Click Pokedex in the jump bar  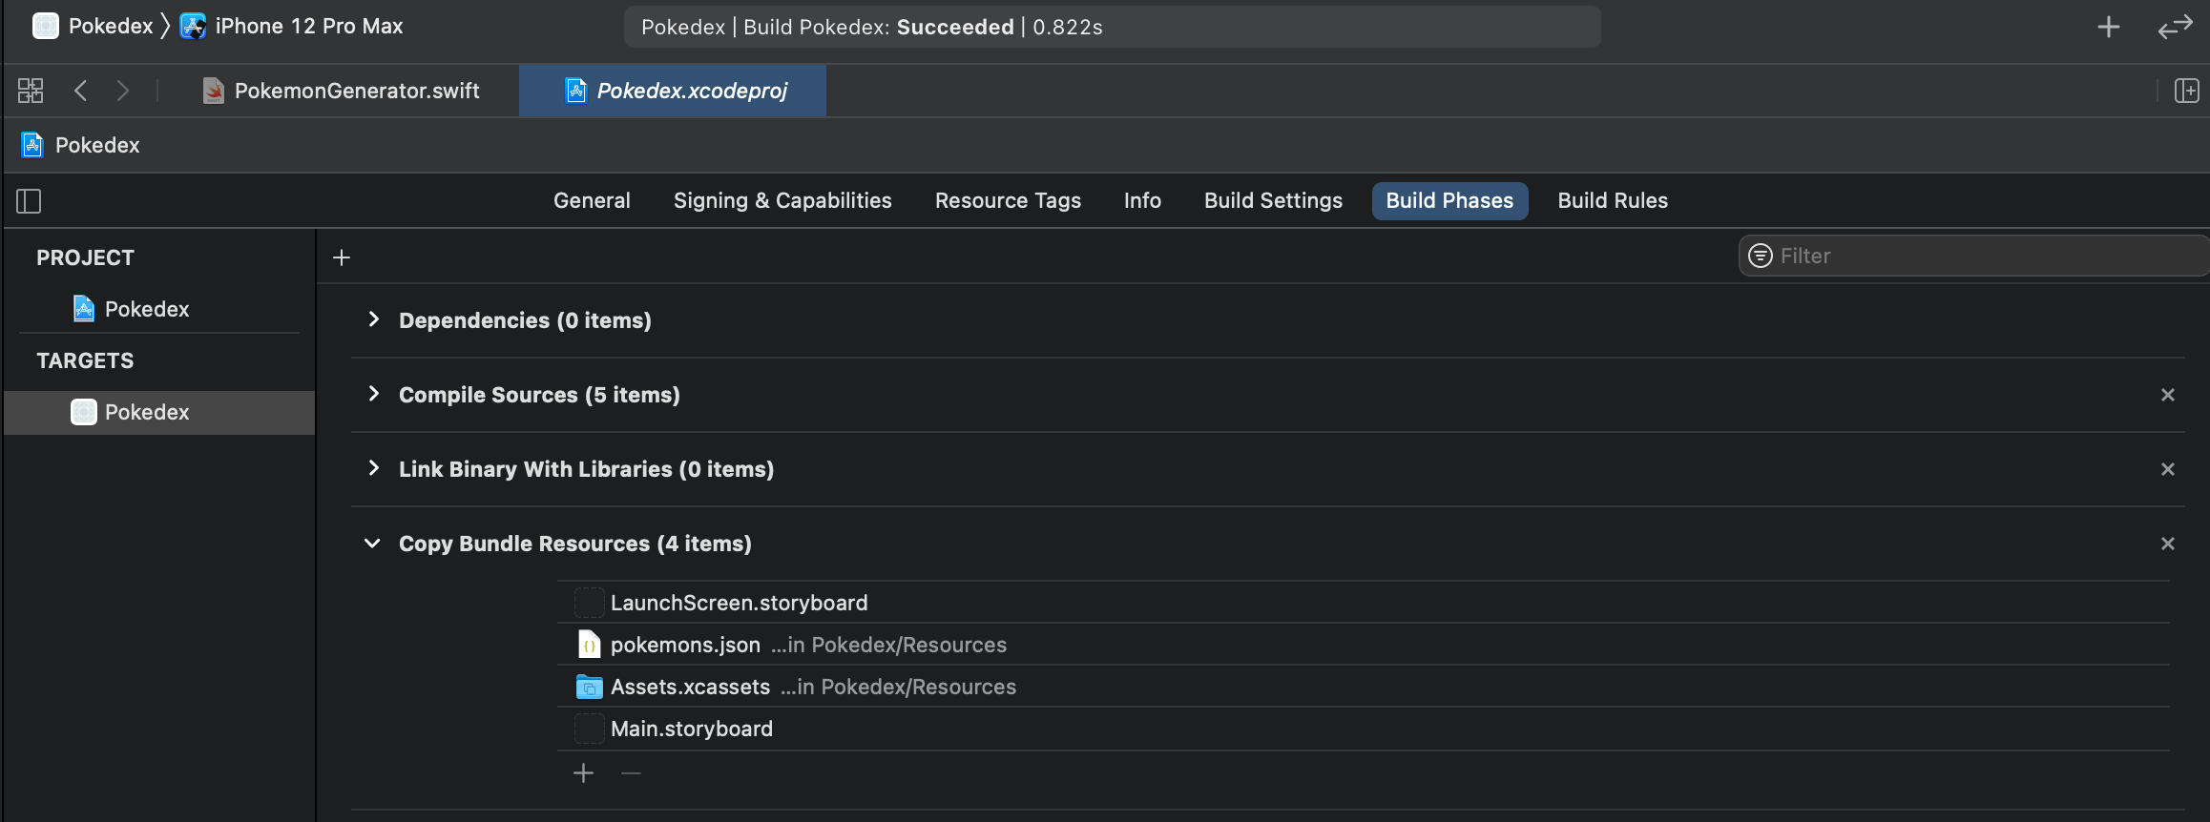point(97,145)
